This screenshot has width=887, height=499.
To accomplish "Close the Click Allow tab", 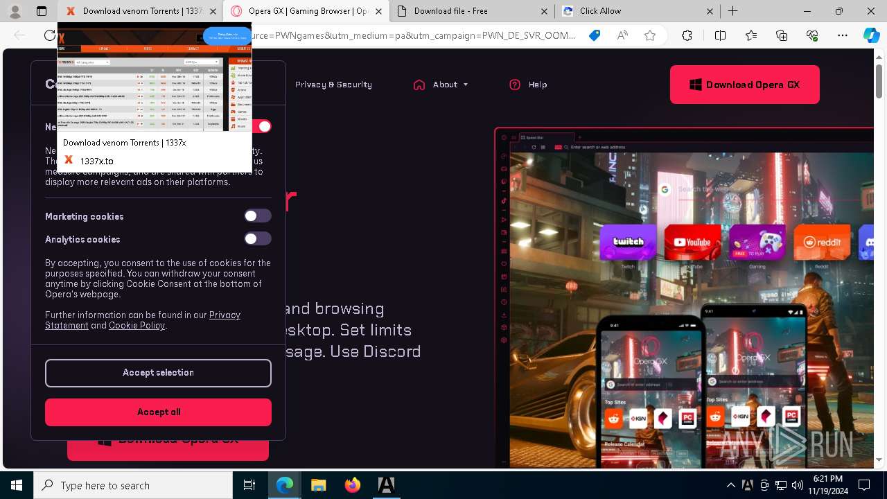I will tap(710, 11).
